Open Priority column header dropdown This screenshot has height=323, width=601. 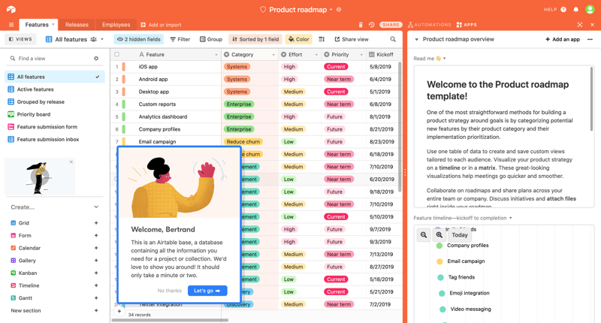point(361,55)
